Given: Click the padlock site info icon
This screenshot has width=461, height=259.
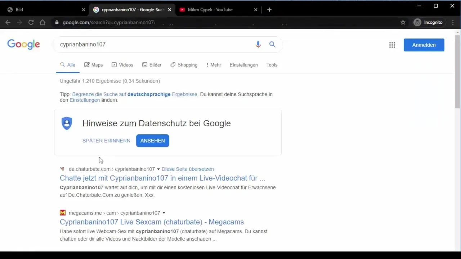Looking at the screenshot, I should [x=57, y=22].
